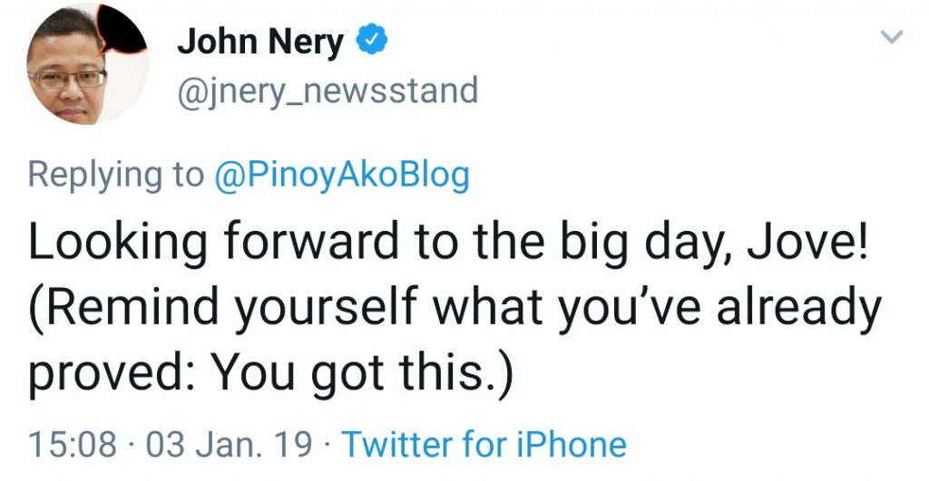Click the 15:08 timestamp

click(73, 445)
